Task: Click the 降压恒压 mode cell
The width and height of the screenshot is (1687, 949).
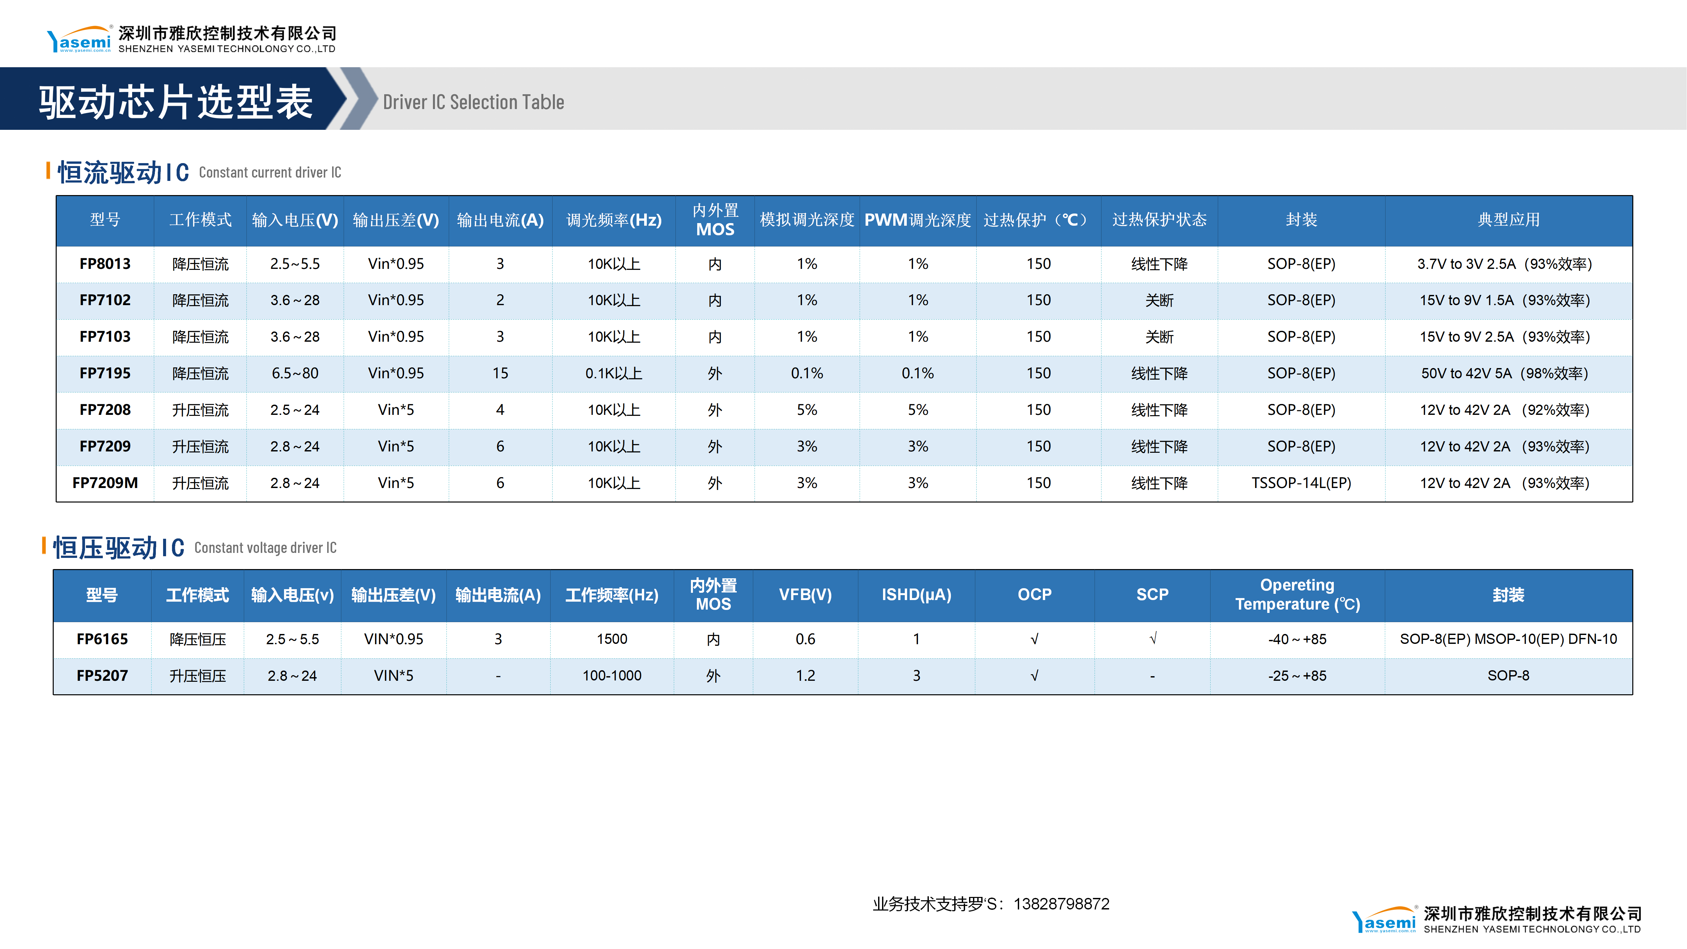Action: [198, 639]
